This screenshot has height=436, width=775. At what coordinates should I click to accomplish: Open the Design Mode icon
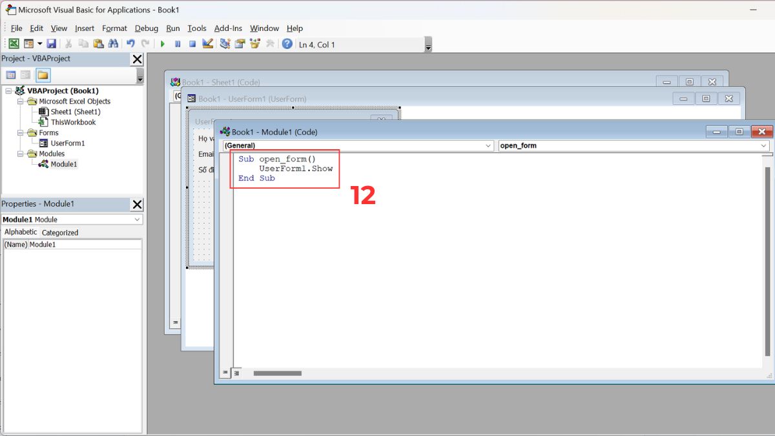click(208, 43)
